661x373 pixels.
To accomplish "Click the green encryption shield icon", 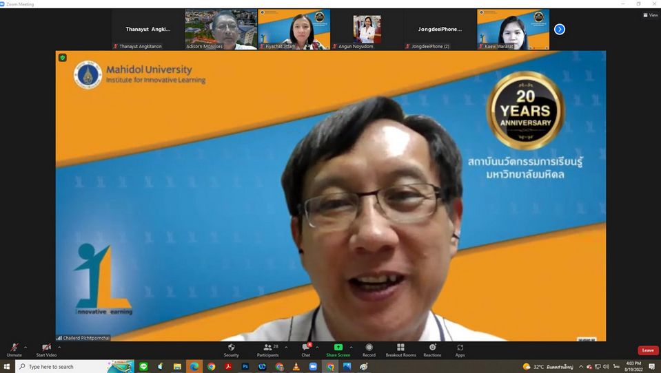I will (x=63, y=58).
